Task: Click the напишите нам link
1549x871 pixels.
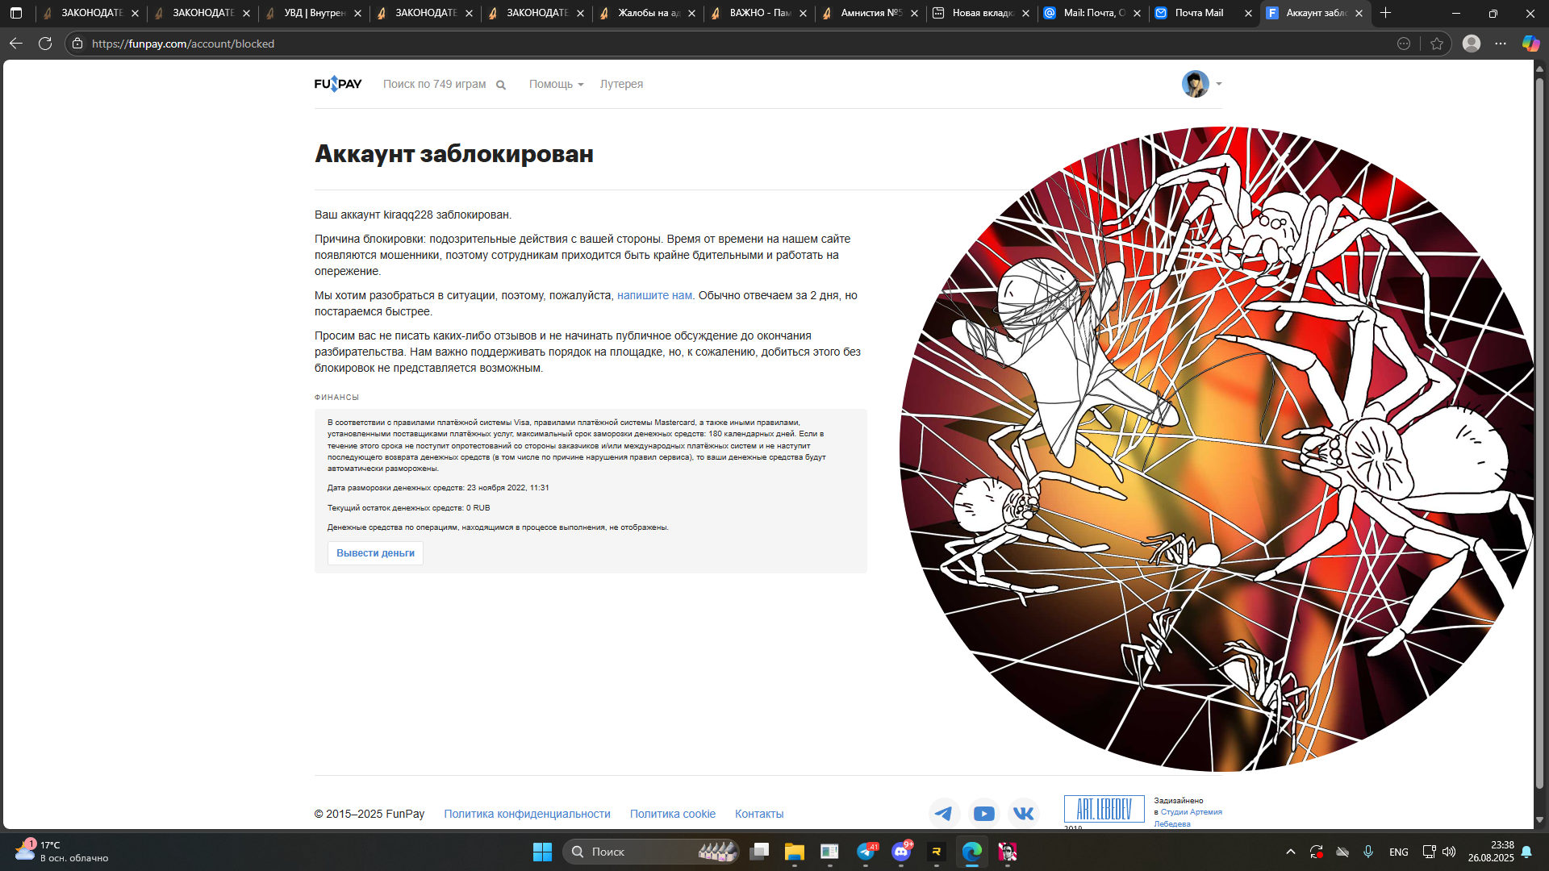Action: 654,295
